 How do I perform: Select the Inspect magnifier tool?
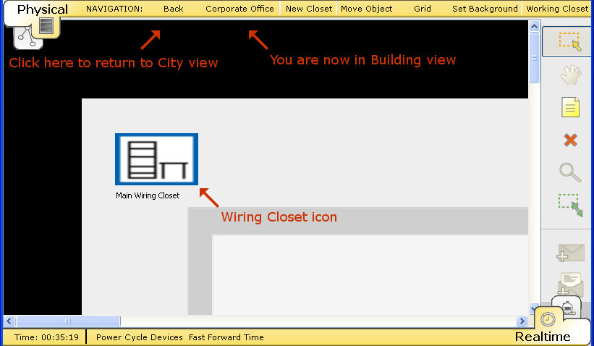coord(570,172)
